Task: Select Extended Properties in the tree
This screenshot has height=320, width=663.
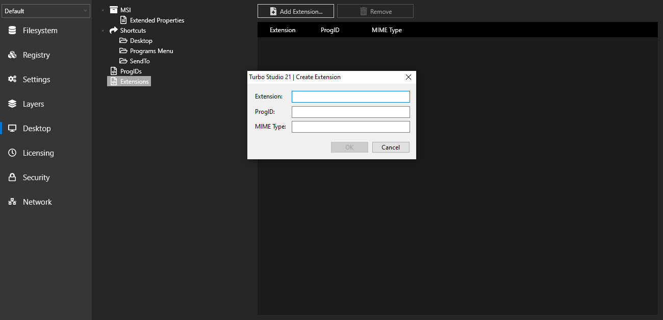Action: click(x=157, y=20)
